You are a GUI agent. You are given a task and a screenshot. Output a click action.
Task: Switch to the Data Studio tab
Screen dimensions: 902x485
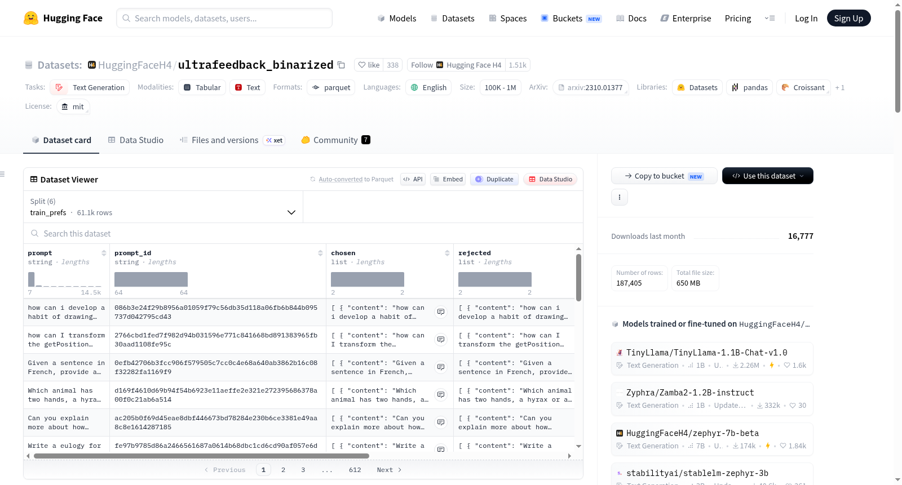135,140
